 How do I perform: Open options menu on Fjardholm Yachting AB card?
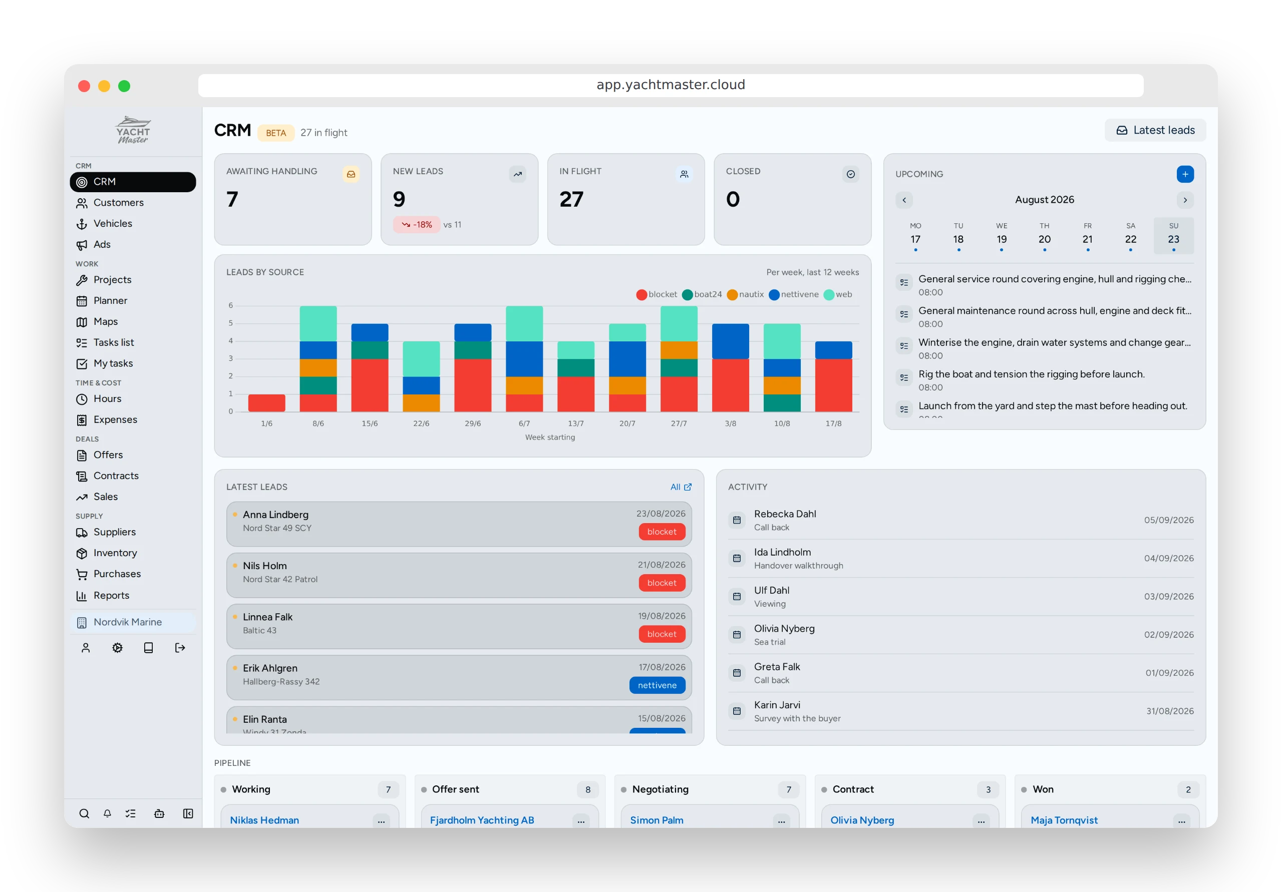click(x=581, y=821)
